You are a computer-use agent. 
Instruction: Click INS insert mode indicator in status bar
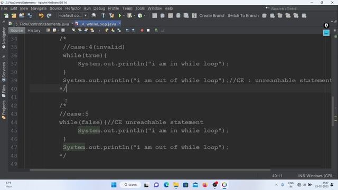point(302,176)
